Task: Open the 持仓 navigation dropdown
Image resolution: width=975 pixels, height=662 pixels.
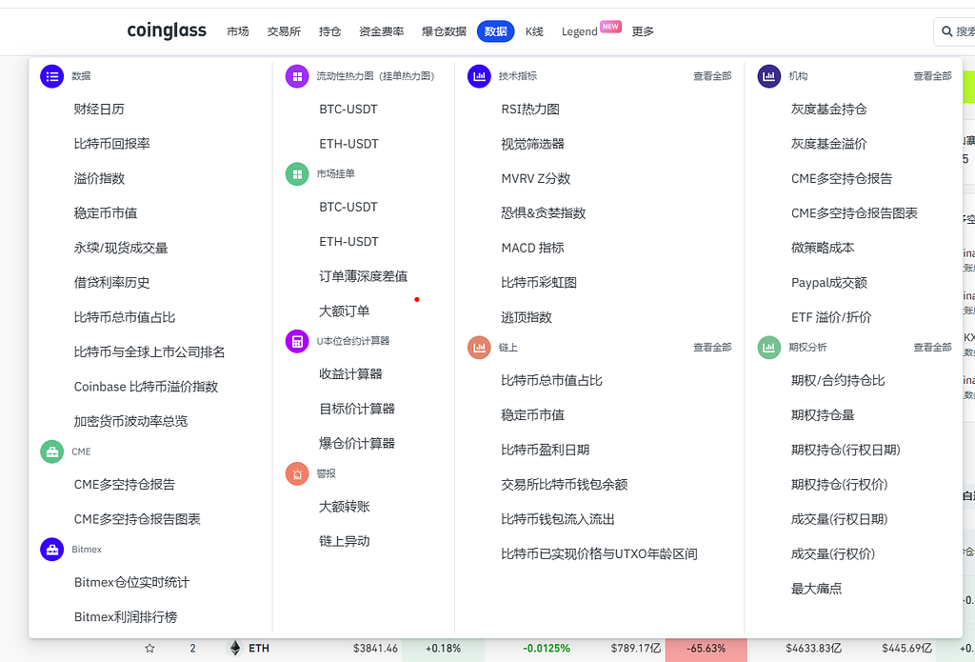Action: pos(329,31)
